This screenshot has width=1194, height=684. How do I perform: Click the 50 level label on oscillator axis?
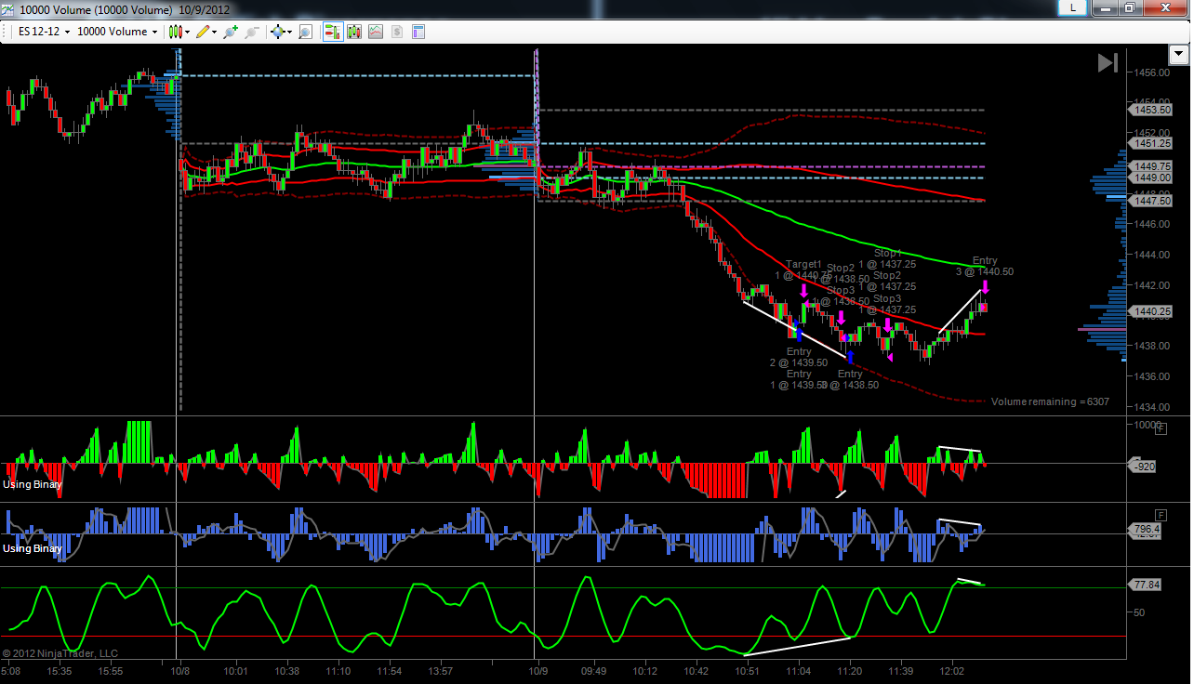1138,612
